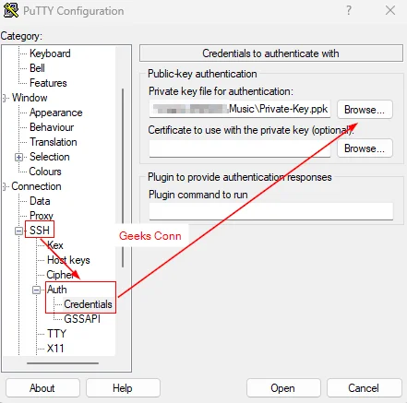Select the Bell category
The image size is (407, 403).
coord(37,68)
